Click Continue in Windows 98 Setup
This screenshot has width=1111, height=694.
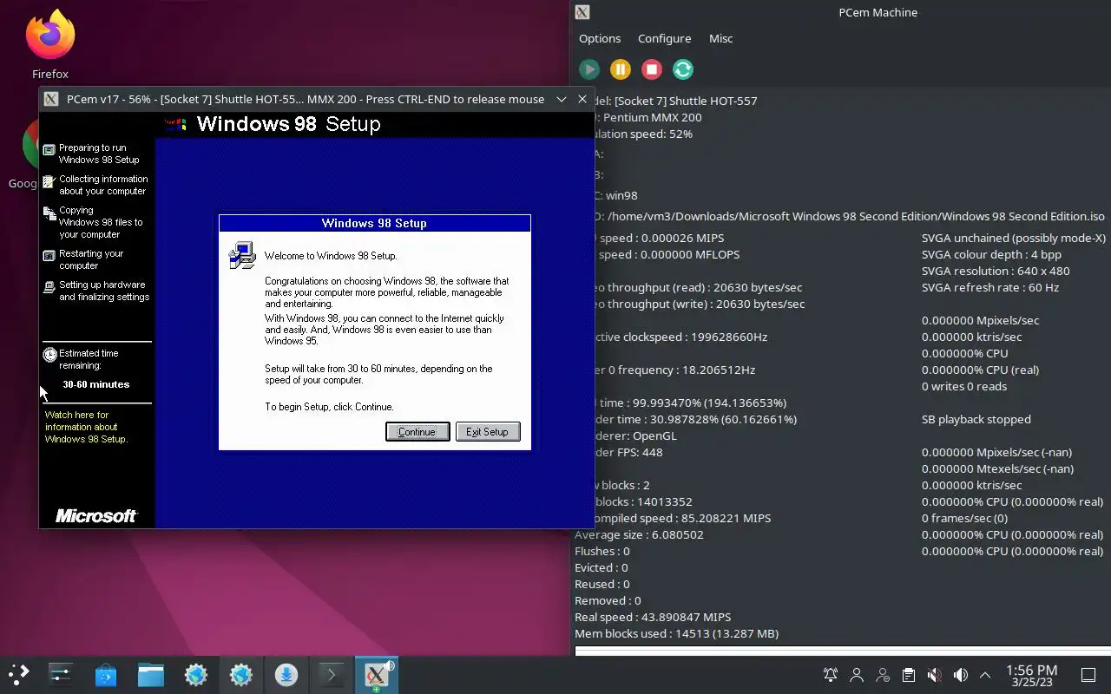[x=417, y=431]
